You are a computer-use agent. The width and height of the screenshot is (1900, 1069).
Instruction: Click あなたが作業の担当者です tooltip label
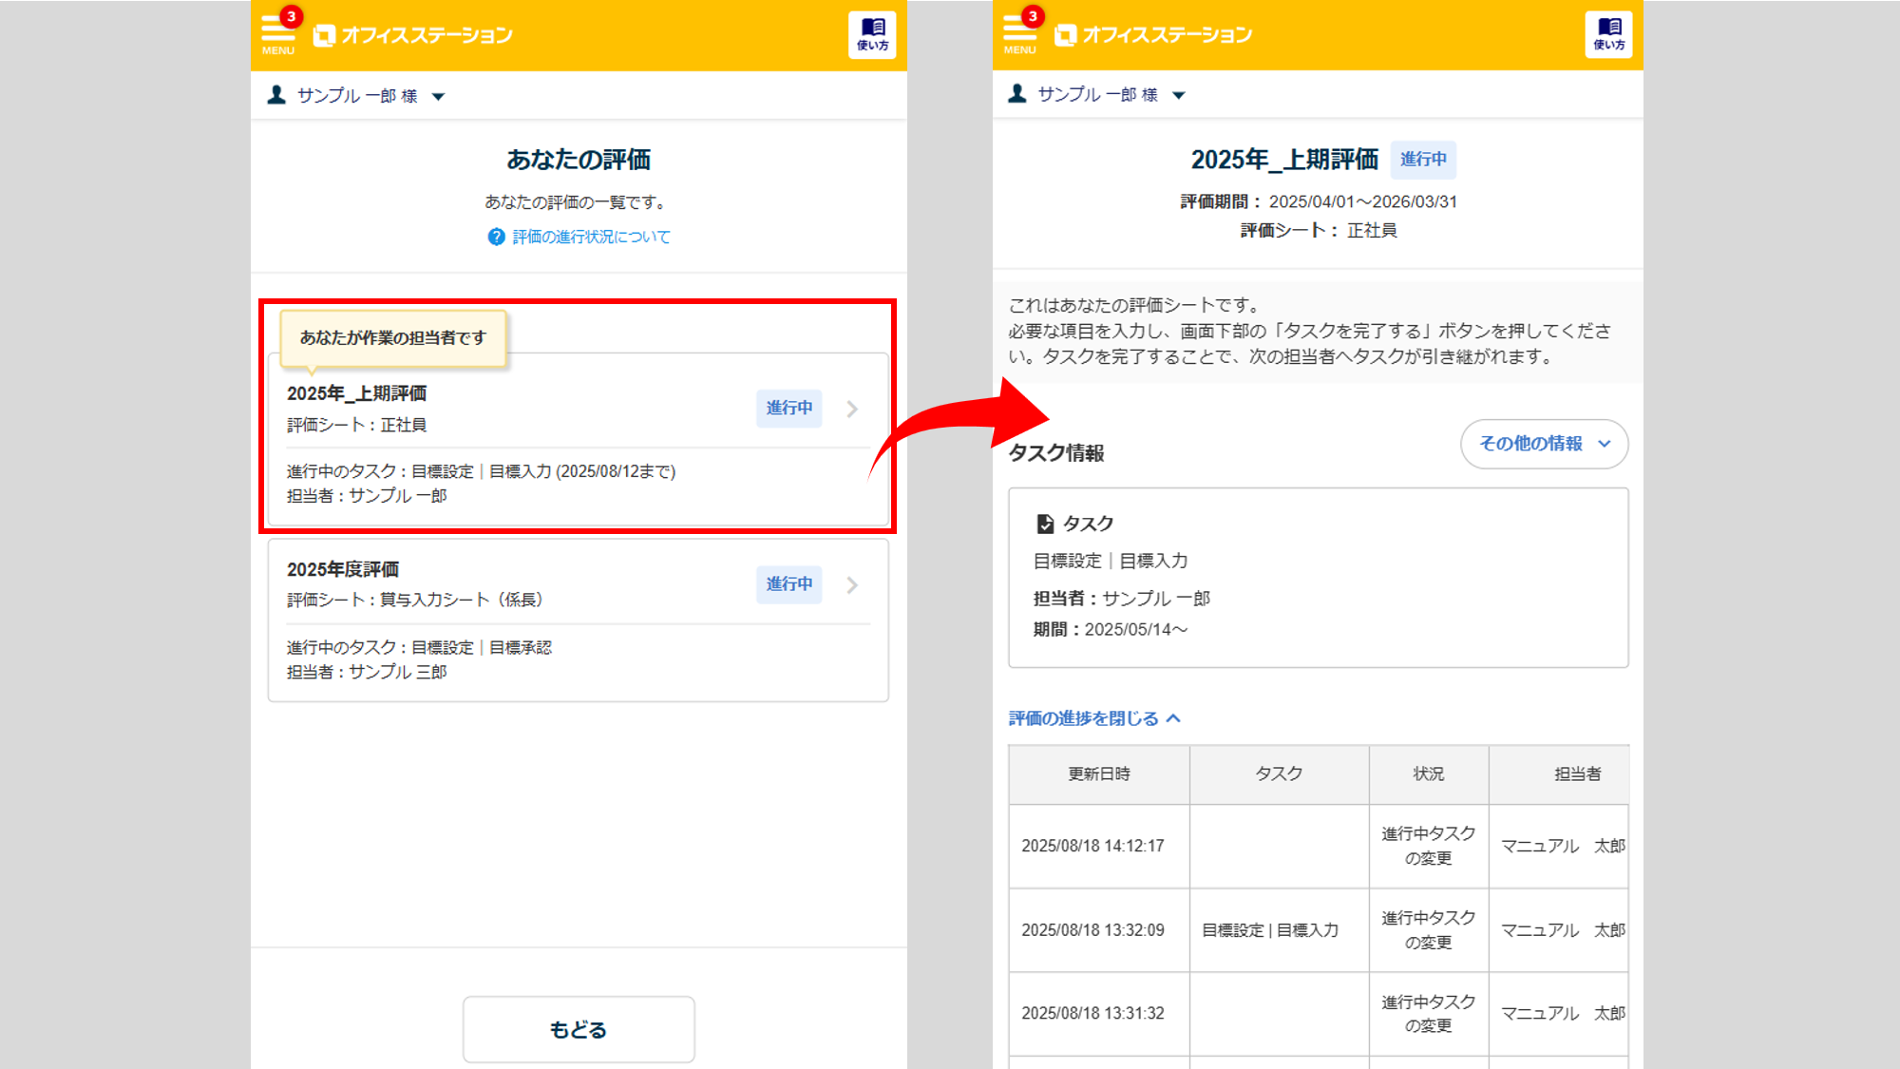pyautogui.click(x=393, y=337)
